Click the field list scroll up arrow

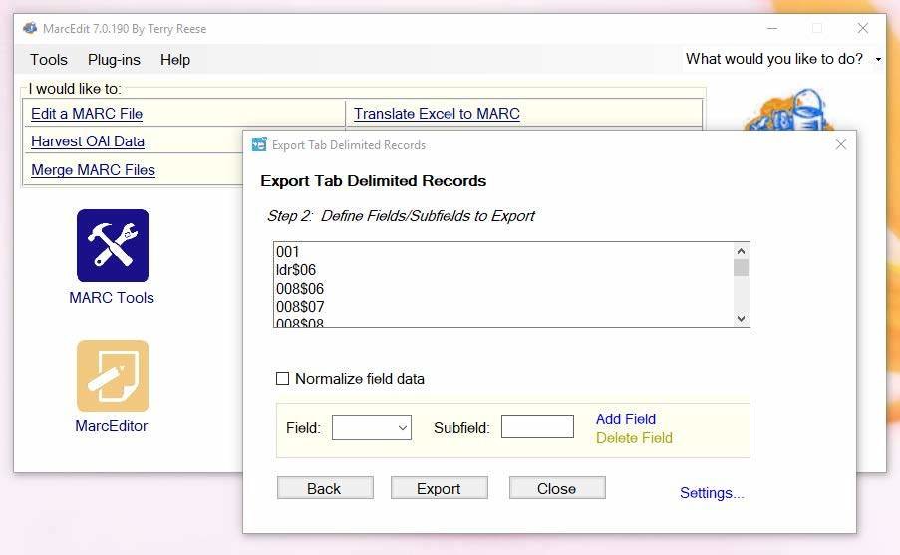pos(741,251)
